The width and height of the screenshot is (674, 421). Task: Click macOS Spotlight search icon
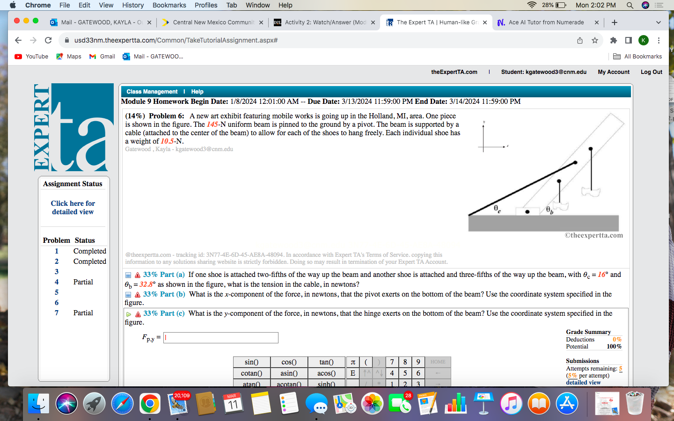(x=630, y=5)
